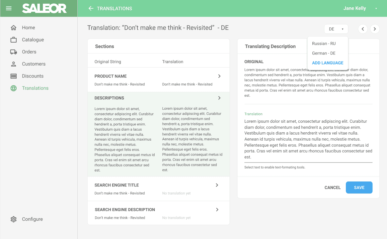
Task: Click the Product Name translated value text
Action: point(187,84)
